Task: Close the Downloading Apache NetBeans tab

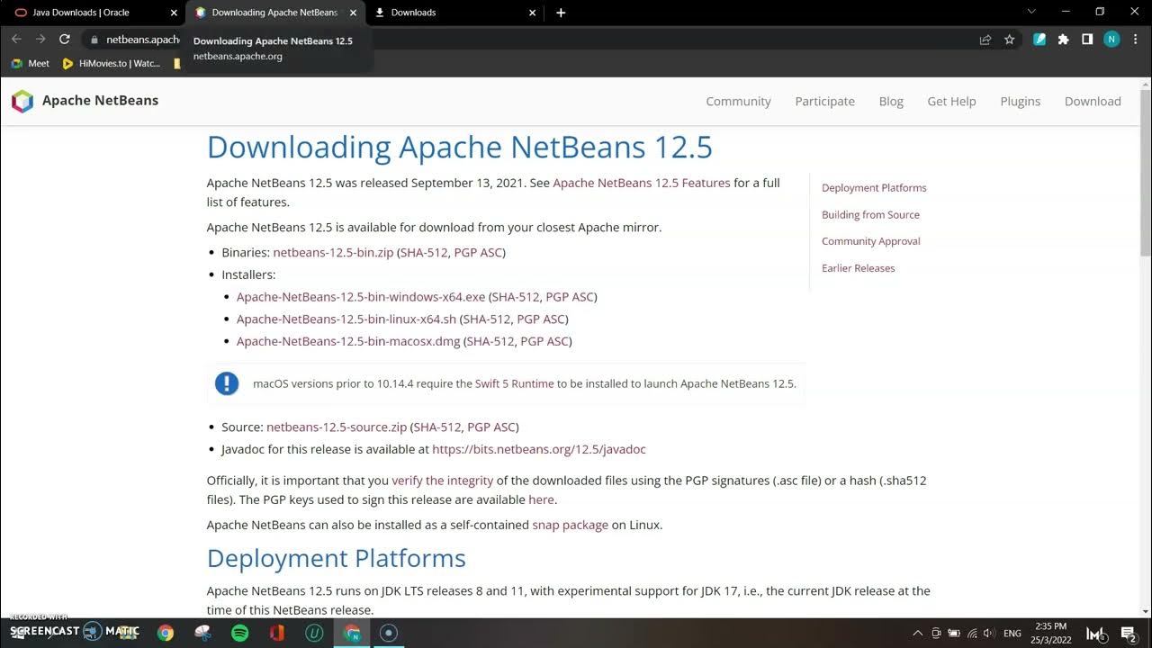Action: point(353,13)
